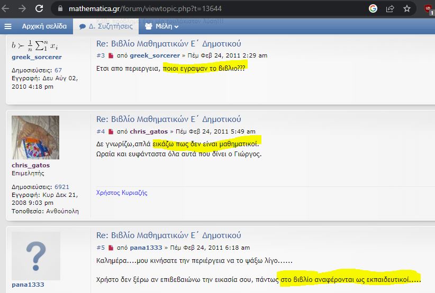Open the uBlock Origin extension icon

pyautogui.click(x=429, y=9)
